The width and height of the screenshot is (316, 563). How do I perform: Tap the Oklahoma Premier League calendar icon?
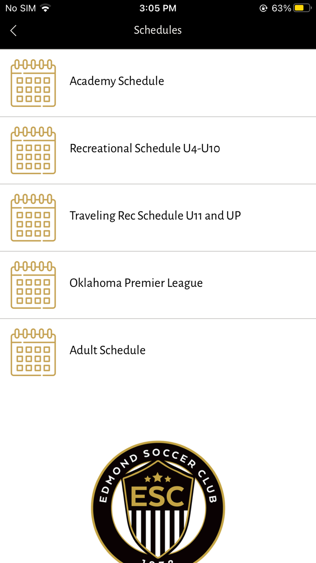click(x=33, y=284)
